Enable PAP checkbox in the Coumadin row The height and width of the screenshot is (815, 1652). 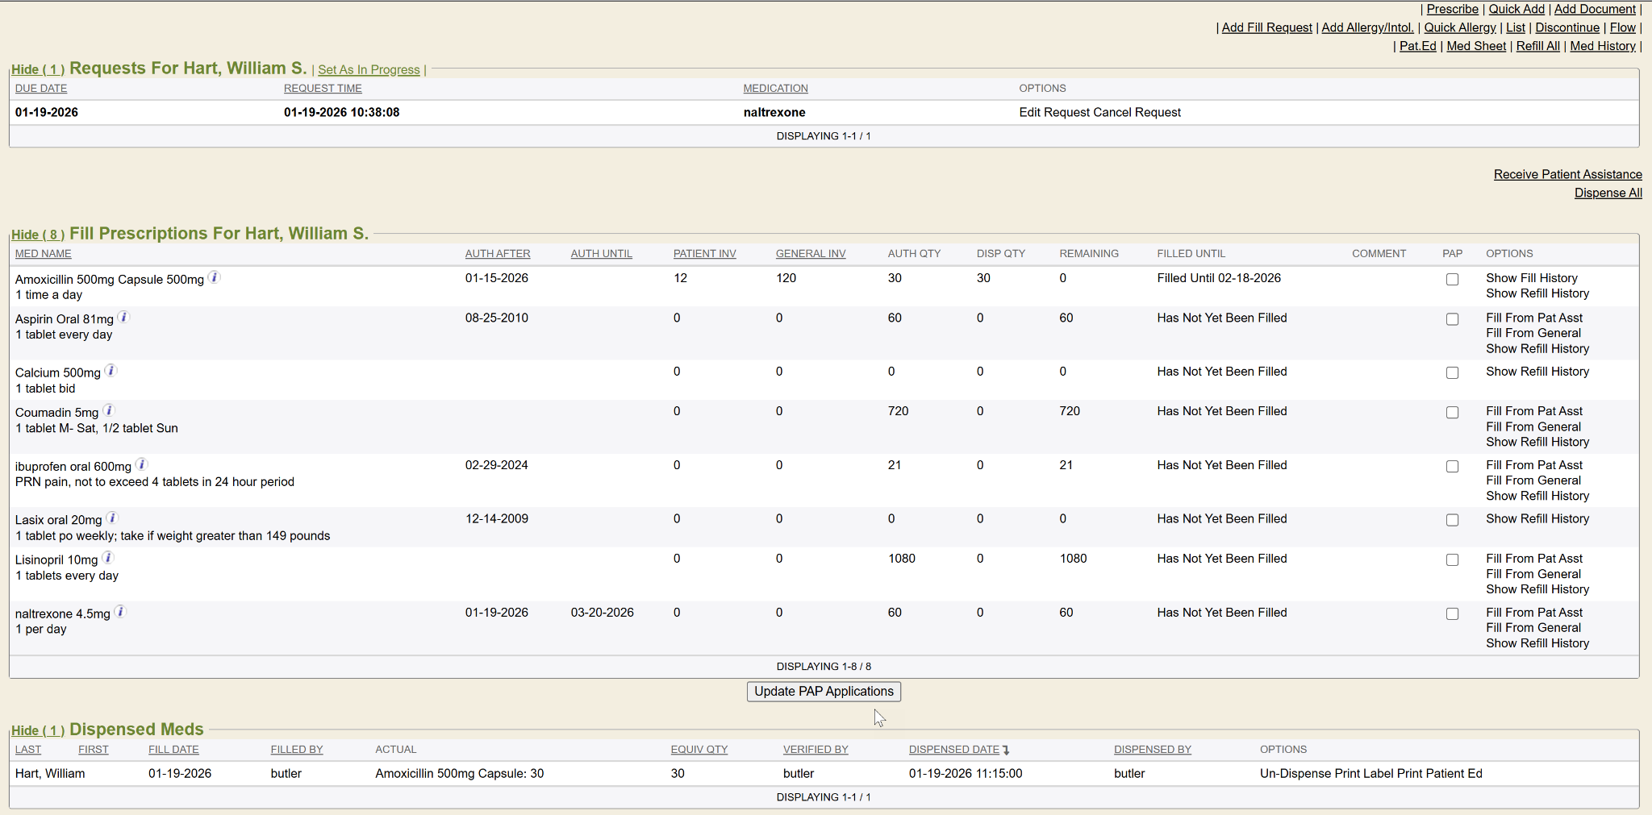tap(1452, 413)
